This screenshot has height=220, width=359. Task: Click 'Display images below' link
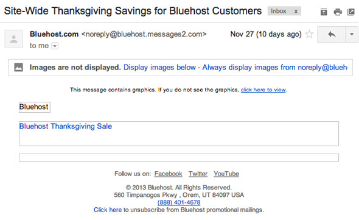pyautogui.click(x=159, y=68)
